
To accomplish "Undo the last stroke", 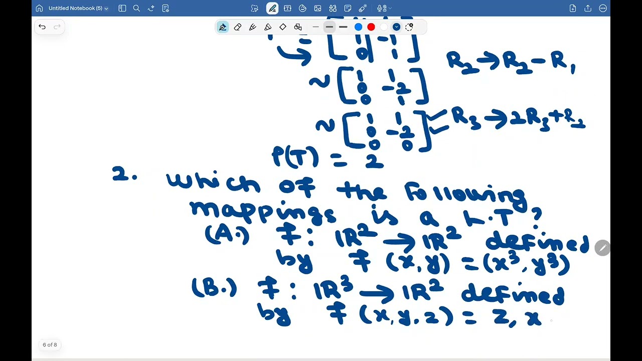I will (x=42, y=27).
